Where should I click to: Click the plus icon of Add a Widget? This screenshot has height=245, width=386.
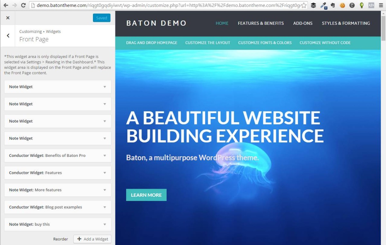[79, 239]
